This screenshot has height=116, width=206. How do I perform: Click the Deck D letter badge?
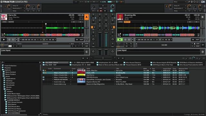click(x=202, y=52)
